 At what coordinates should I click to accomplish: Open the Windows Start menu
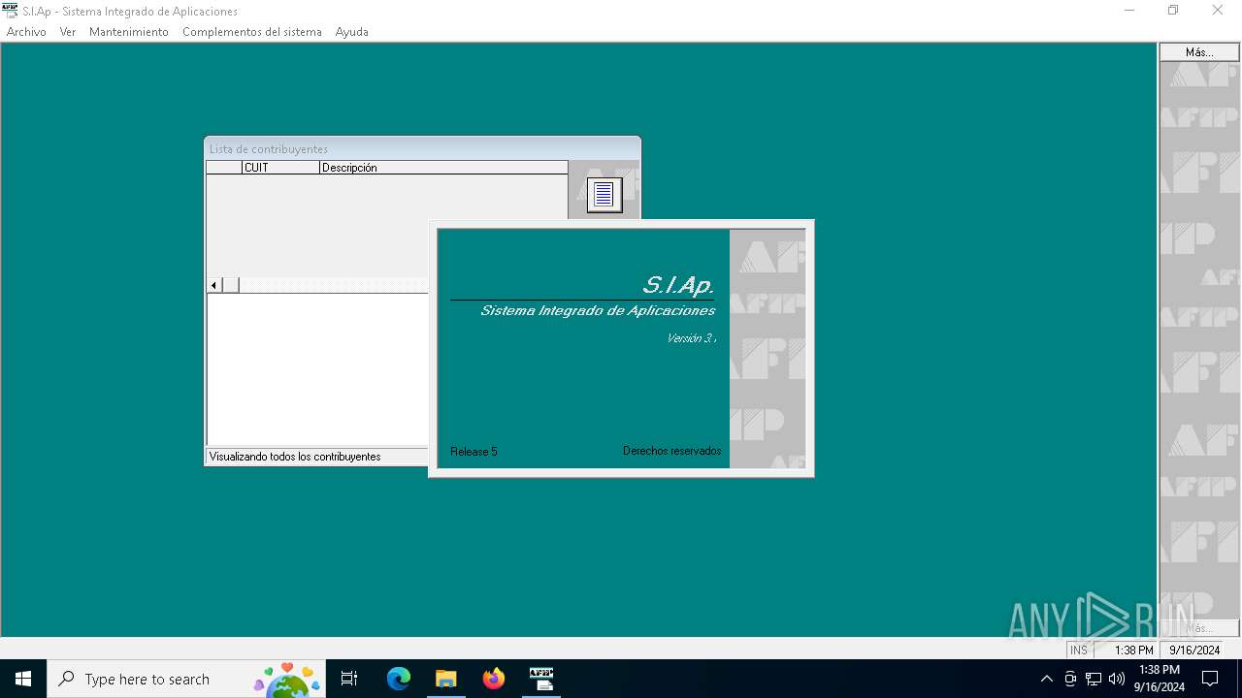coord(23,679)
